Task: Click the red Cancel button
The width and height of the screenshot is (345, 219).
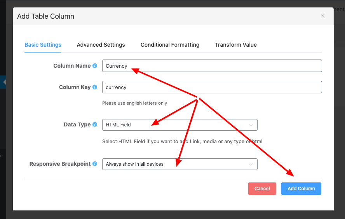Action: click(x=262, y=189)
